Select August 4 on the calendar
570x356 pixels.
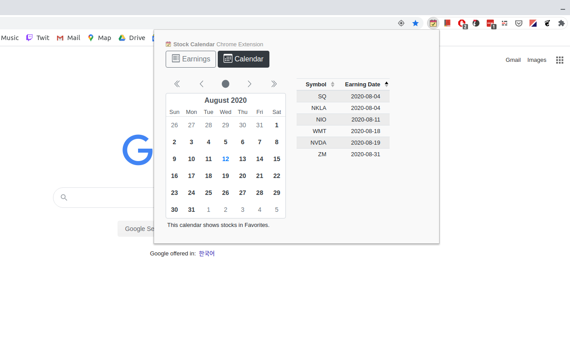[x=208, y=142]
